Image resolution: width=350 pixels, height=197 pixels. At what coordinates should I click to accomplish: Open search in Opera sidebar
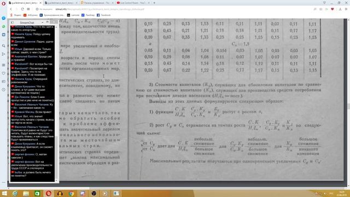(4, 45)
